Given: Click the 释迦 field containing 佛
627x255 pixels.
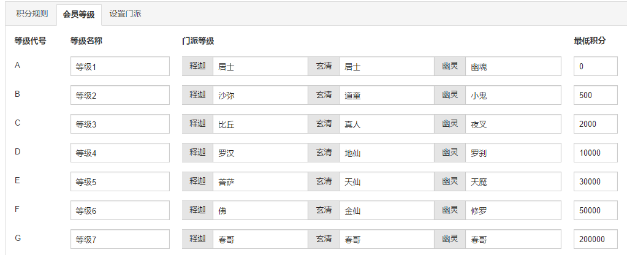Looking at the screenshot, I should 260,210.
